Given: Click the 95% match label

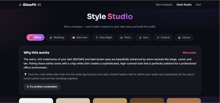Looking at the screenshot, I should pos(189,53).
